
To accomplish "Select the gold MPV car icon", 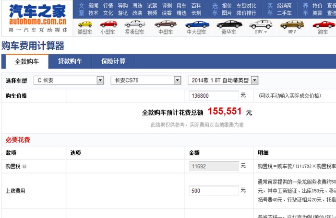I will pyautogui.click(x=292, y=24).
